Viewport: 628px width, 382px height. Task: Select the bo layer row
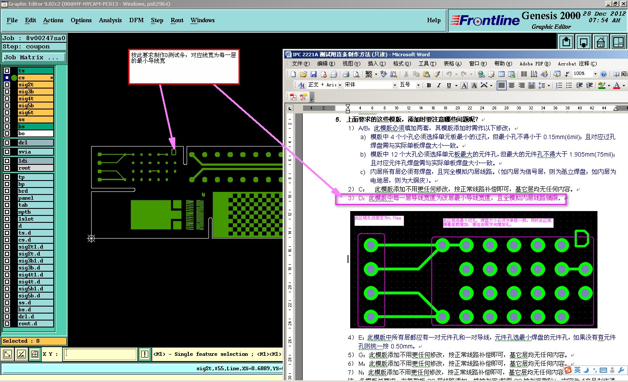(x=35, y=133)
